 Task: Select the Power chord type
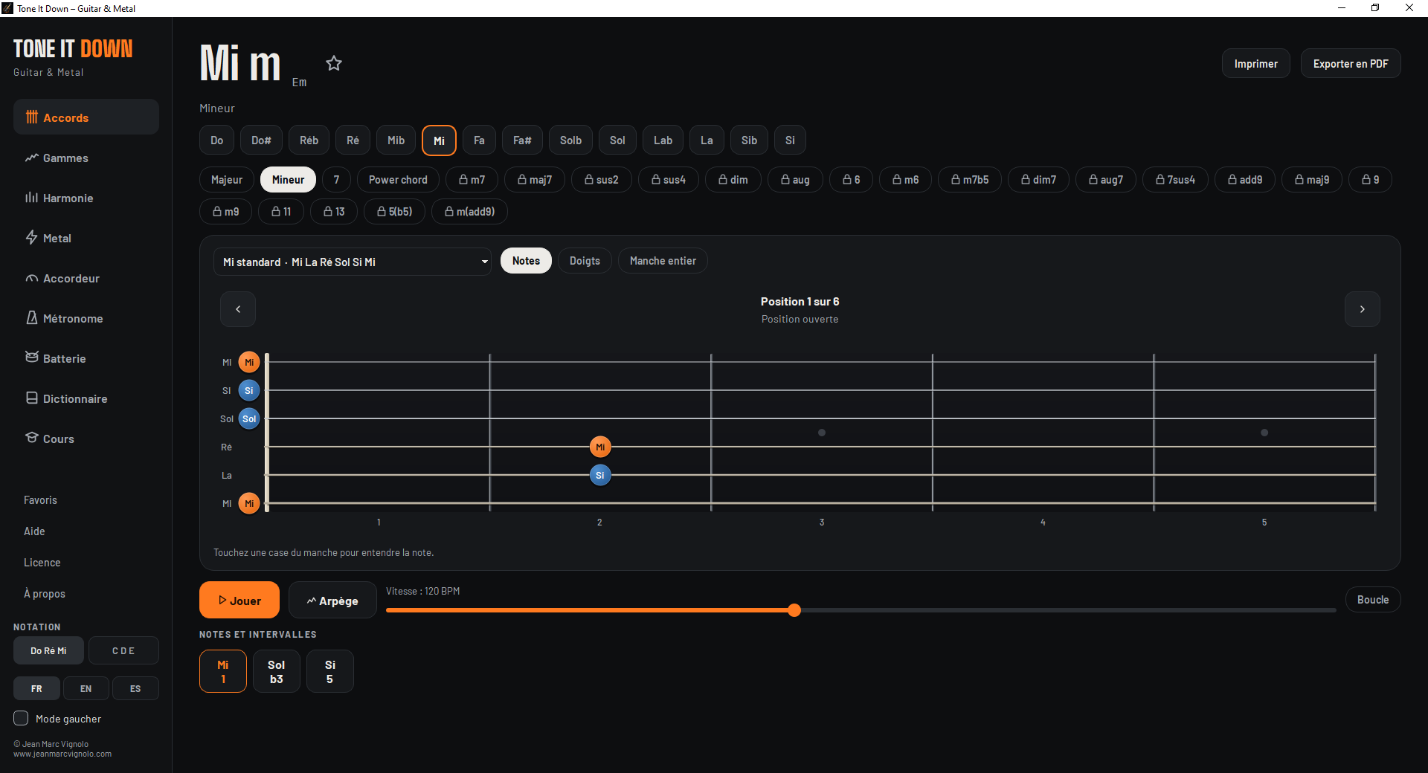(x=398, y=180)
